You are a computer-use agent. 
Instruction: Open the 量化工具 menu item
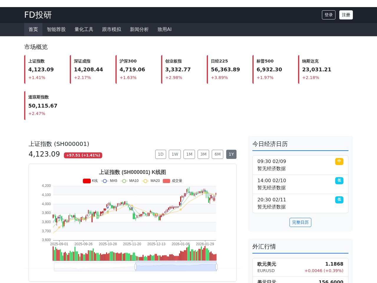[84, 29]
